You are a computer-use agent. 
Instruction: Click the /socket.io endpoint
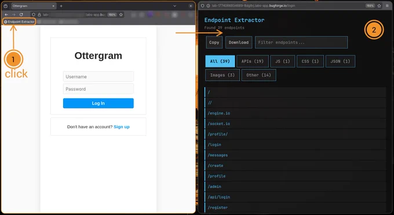[295, 124]
